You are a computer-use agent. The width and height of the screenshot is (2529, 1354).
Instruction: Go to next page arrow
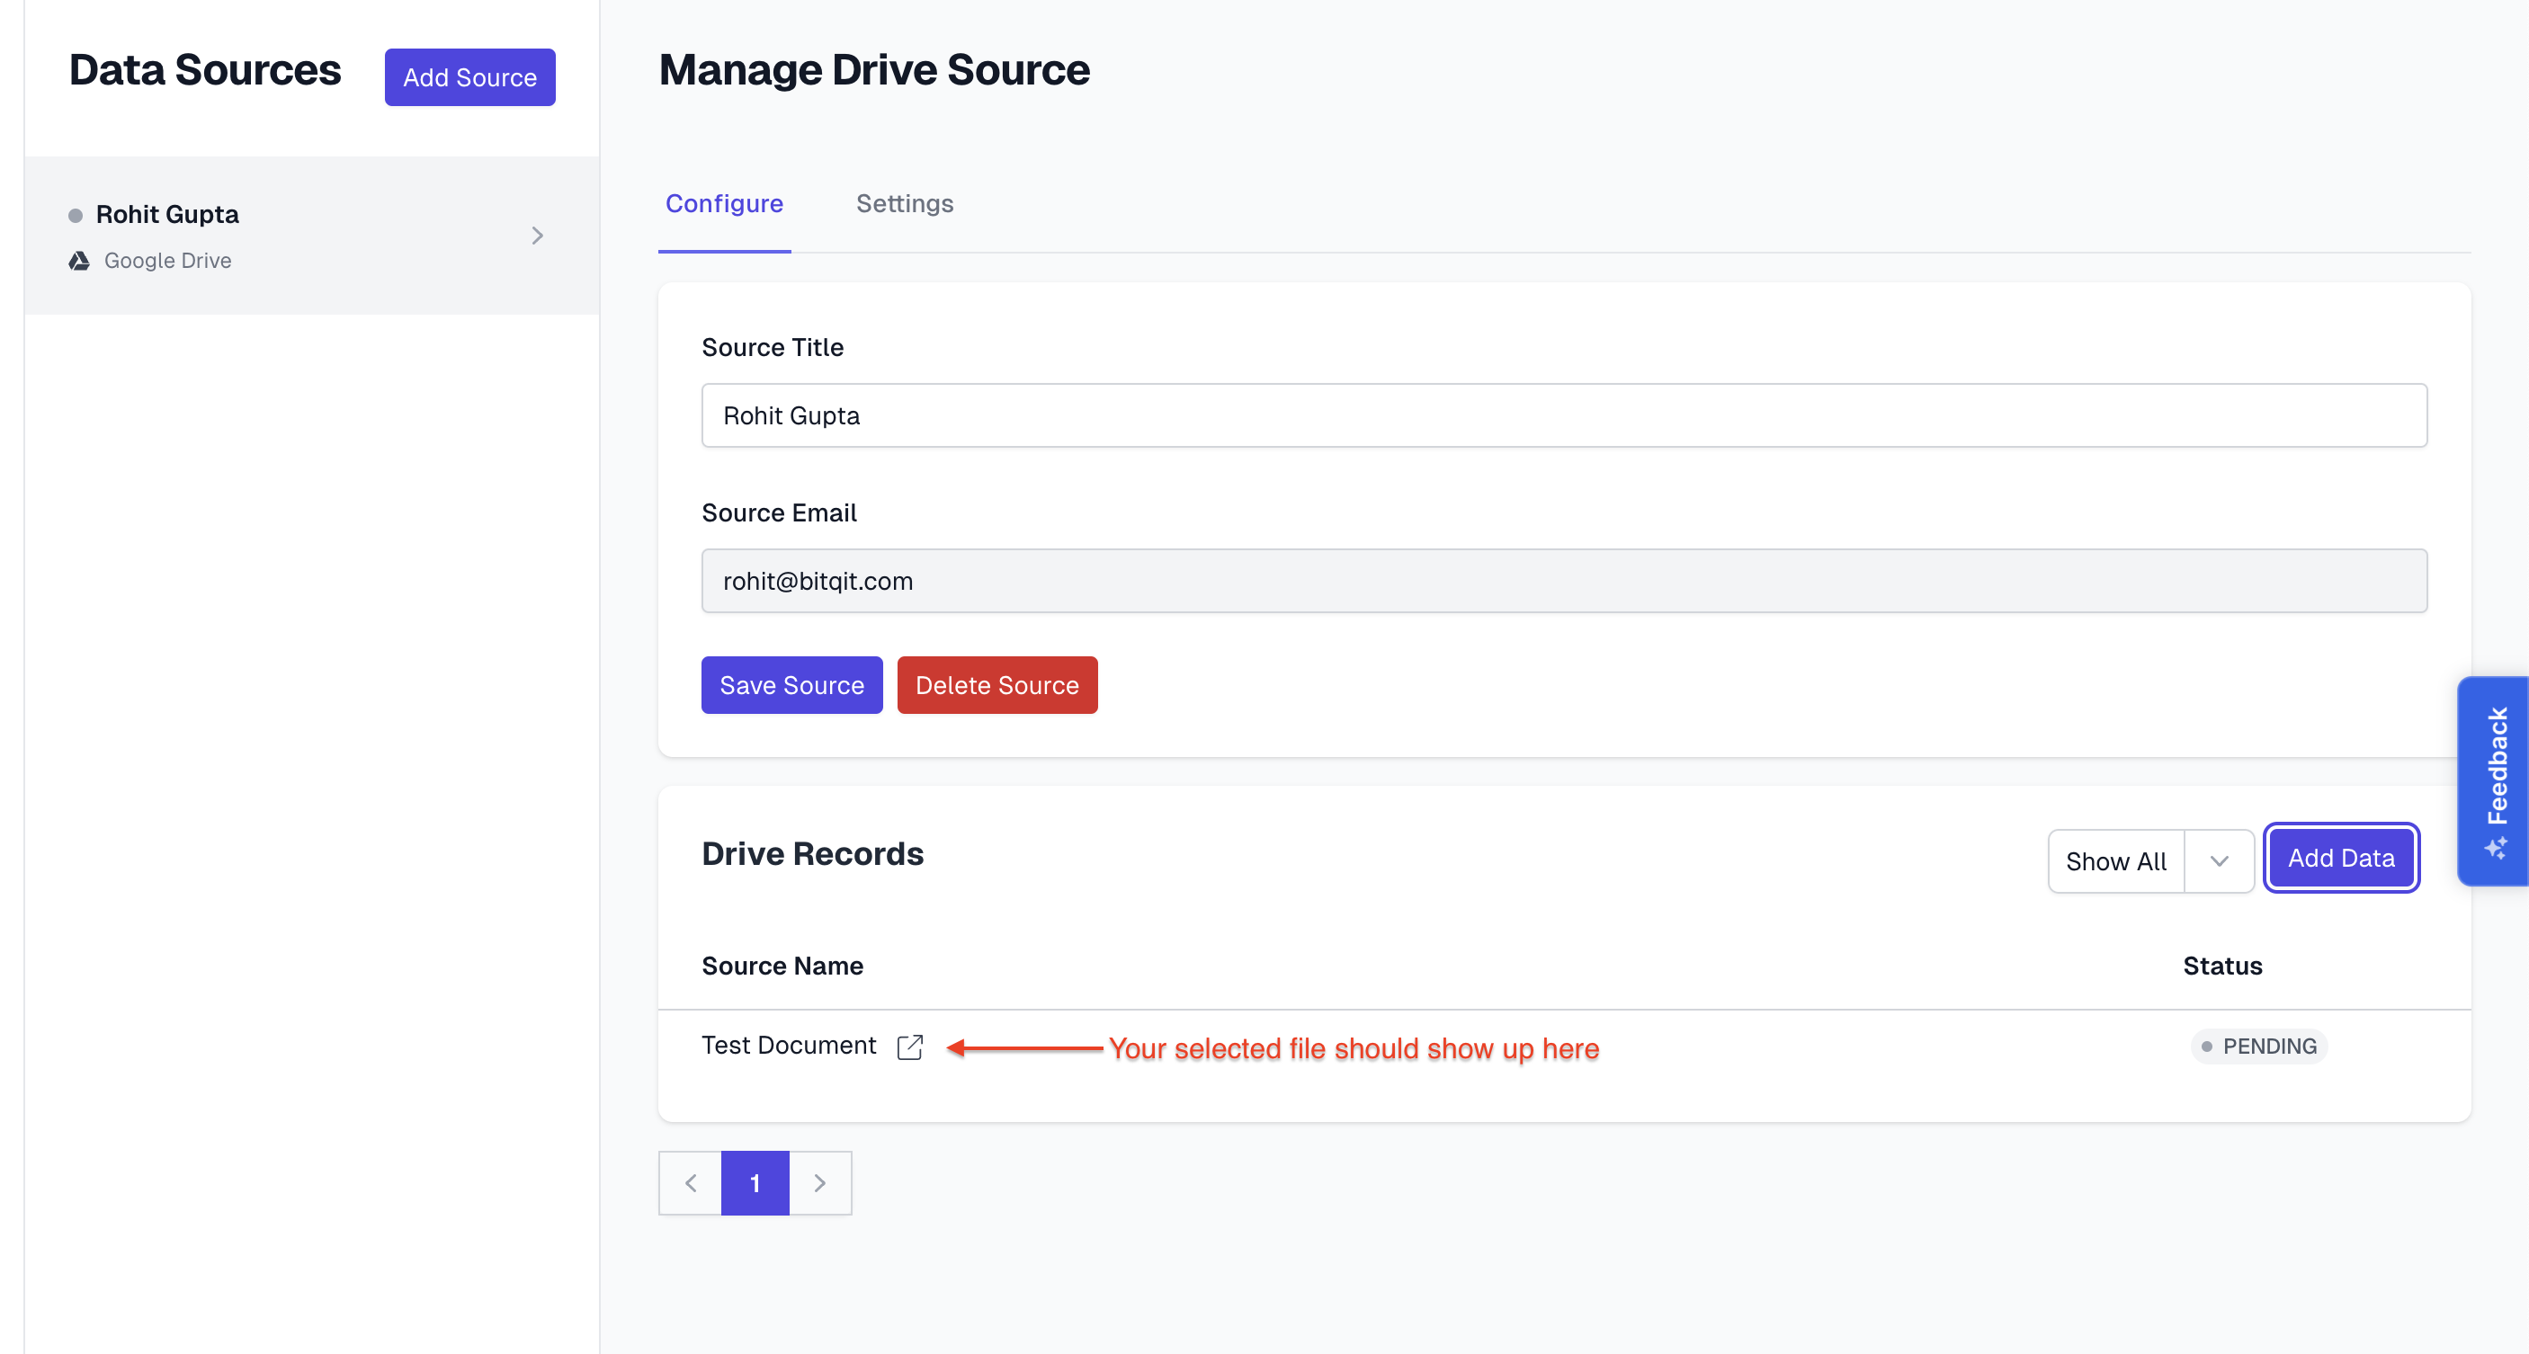point(819,1183)
